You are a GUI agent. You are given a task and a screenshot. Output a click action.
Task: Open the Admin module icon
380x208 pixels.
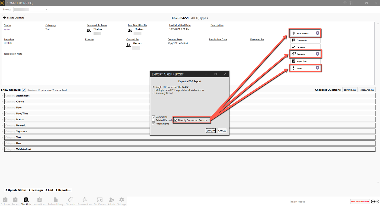(x=111, y=201)
